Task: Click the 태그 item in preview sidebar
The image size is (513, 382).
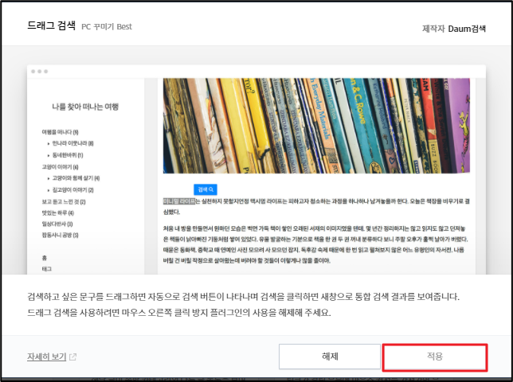Action: (47, 269)
